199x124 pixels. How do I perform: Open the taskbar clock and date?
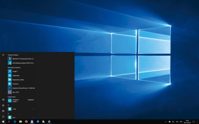click(x=187, y=122)
